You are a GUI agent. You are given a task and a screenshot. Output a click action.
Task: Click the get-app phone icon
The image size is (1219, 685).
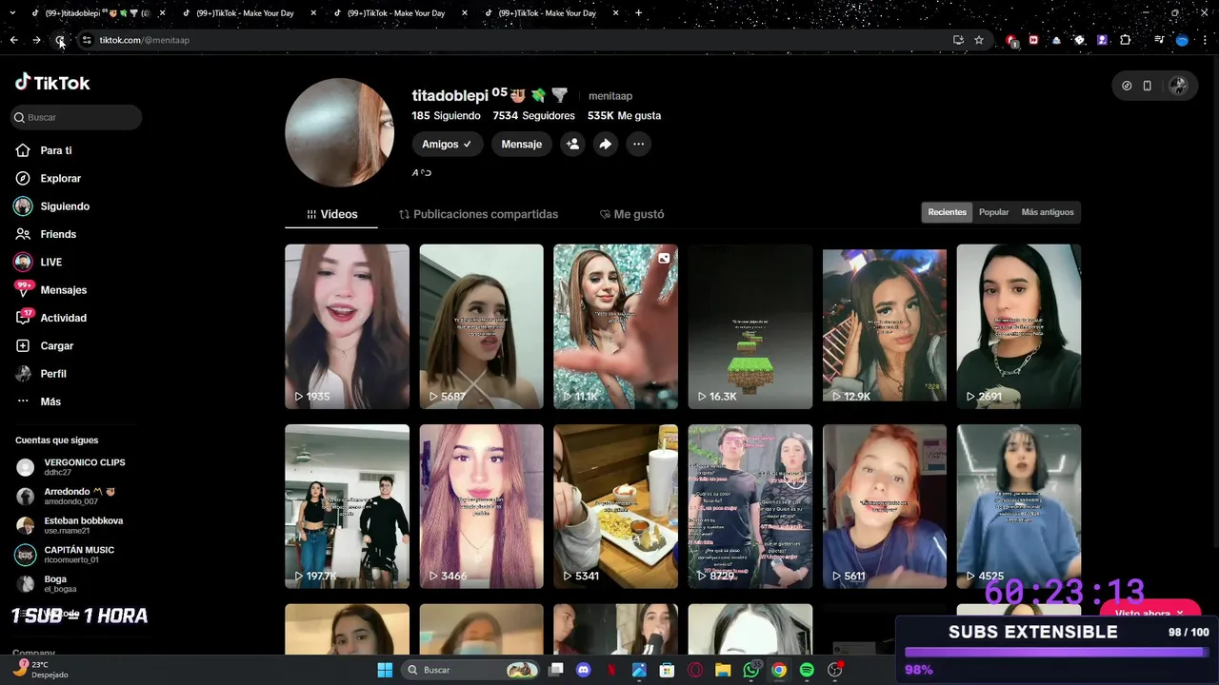click(x=1147, y=86)
